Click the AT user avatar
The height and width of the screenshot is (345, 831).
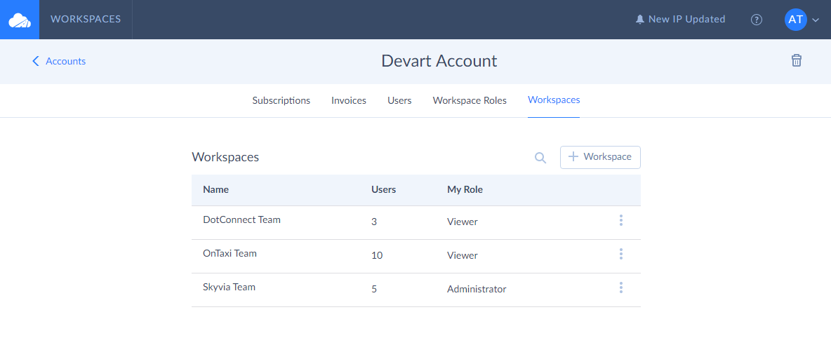tap(795, 20)
